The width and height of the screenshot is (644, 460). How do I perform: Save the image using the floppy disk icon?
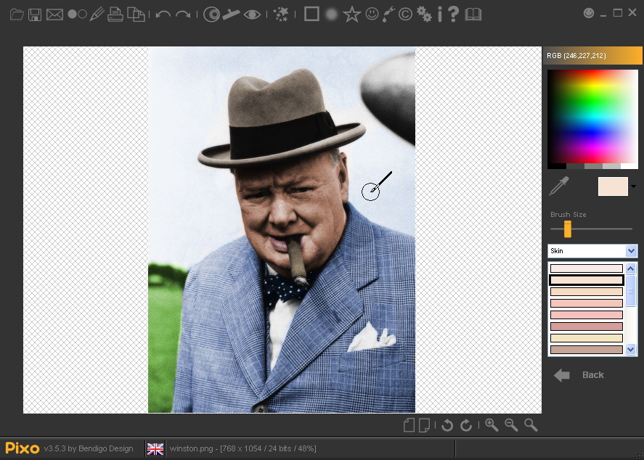[35, 15]
